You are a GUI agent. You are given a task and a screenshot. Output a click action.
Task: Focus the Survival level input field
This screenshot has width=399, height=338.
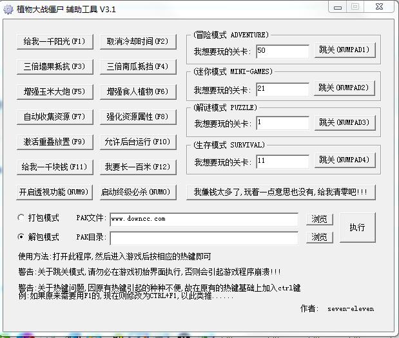coord(282,161)
